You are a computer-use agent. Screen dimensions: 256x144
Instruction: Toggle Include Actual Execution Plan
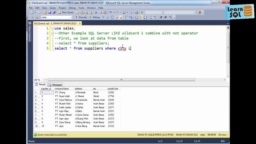coord(126,17)
